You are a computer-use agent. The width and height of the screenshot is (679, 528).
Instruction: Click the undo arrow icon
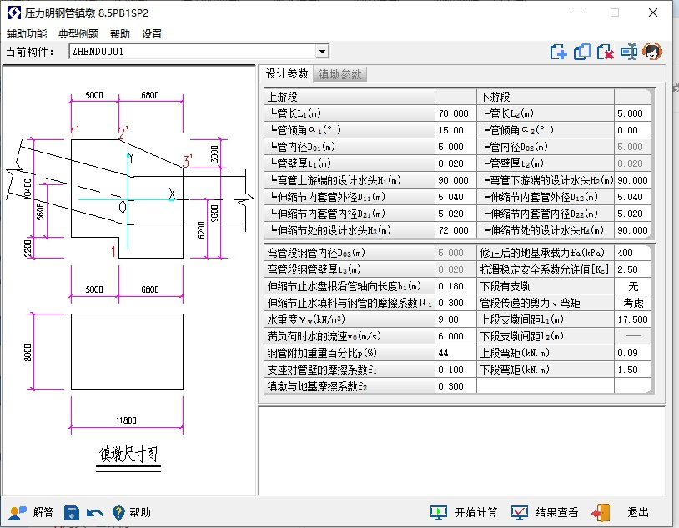coord(95,513)
